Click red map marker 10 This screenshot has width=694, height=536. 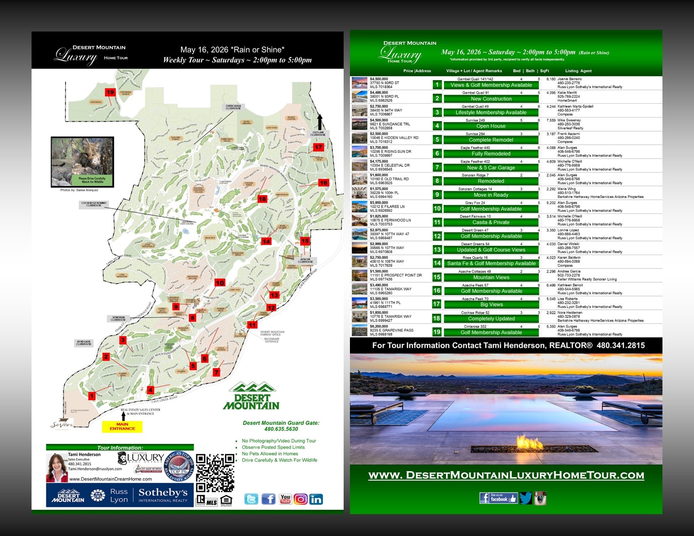coord(220,283)
